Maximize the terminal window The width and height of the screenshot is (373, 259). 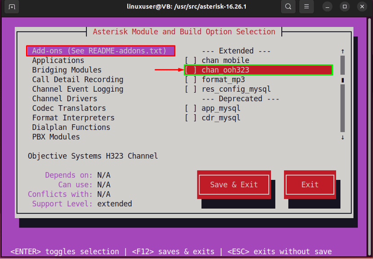coord(344,7)
